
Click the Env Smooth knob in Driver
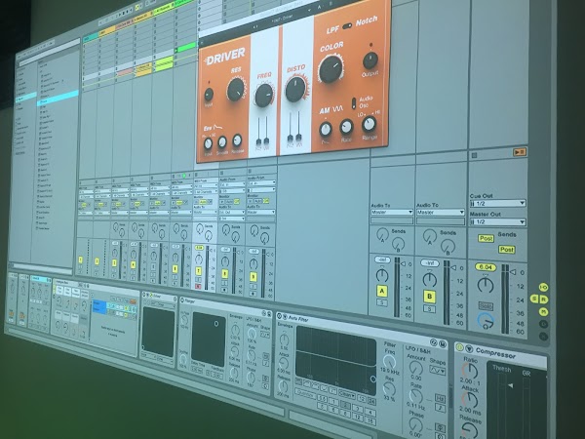coord(222,141)
